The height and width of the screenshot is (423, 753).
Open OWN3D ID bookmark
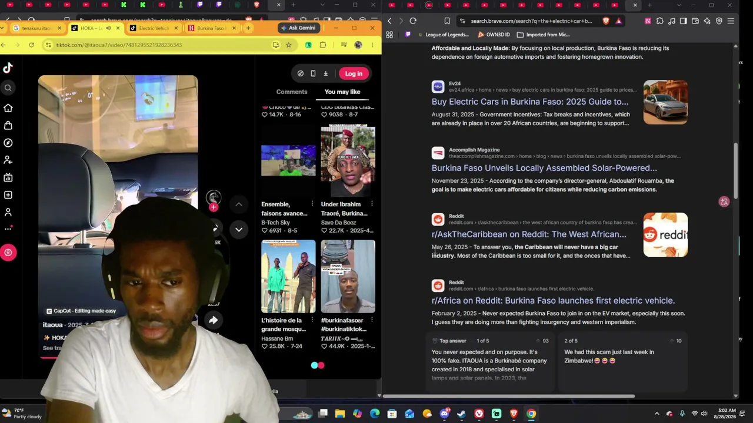(492, 35)
